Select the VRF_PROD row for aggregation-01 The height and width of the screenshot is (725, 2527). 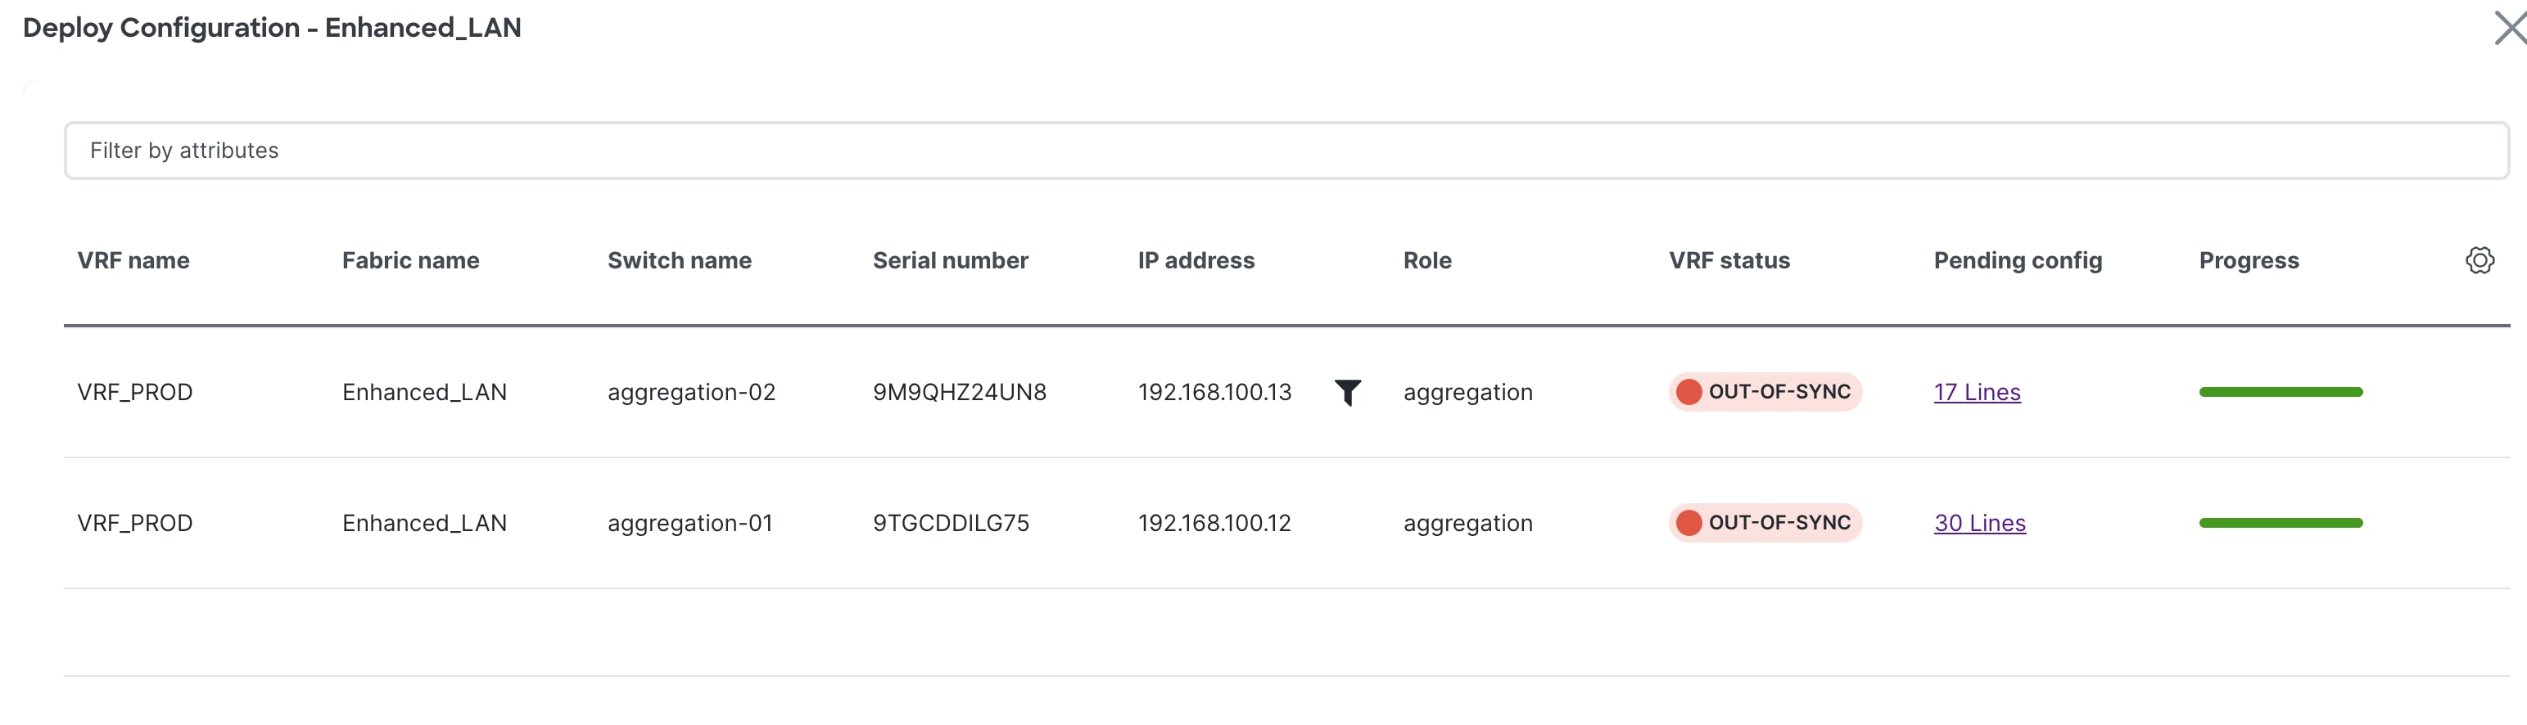point(135,522)
